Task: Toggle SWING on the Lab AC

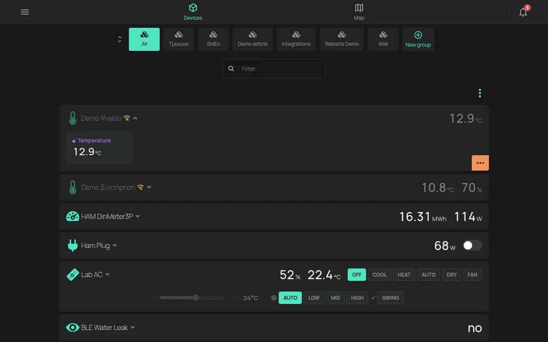Action: [x=390, y=298]
